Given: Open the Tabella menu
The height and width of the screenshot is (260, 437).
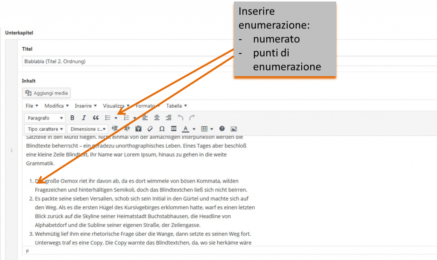Looking at the screenshot, I should [177, 106].
